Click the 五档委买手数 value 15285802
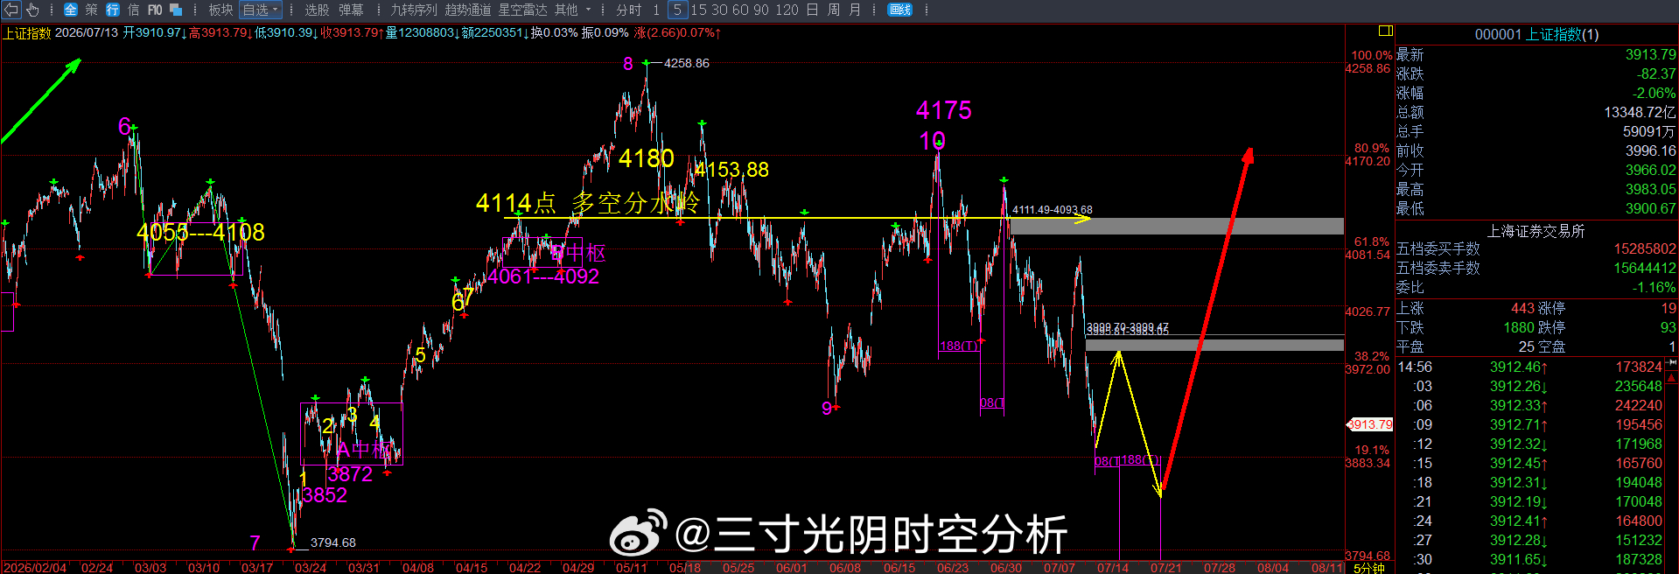 tap(1645, 248)
